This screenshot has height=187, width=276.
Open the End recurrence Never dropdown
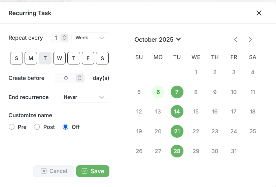[x=84, y=97]
